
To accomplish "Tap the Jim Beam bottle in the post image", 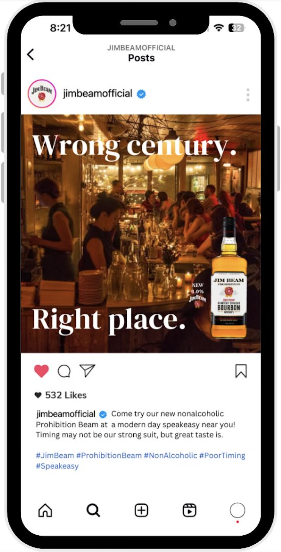I will tap(229, 278).
